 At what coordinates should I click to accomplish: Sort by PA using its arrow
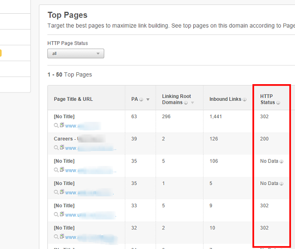point(148,99)
